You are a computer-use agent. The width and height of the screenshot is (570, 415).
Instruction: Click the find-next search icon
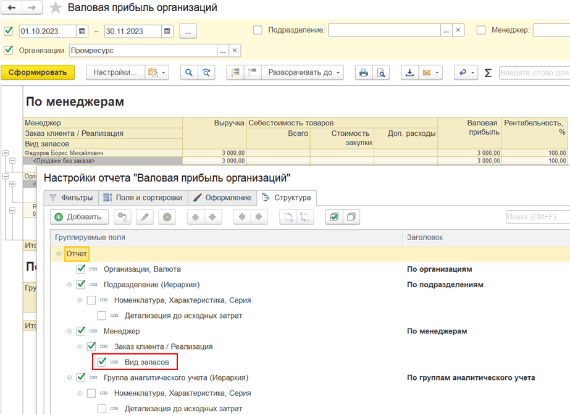pos(206,72)
